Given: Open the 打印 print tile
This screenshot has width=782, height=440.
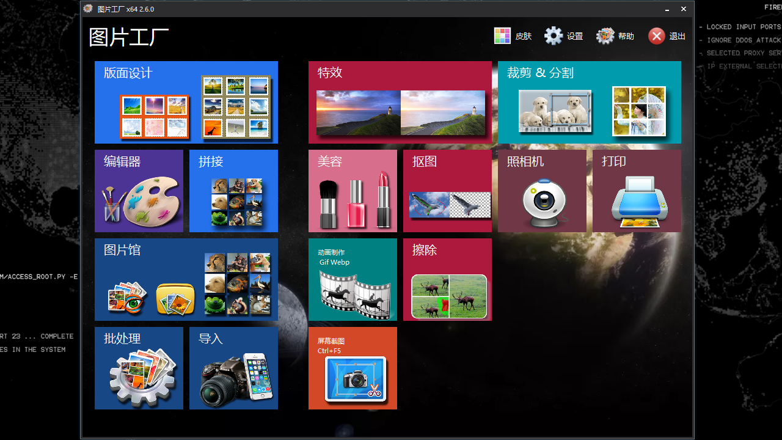Looking at the screenshot, I should (x=637, y=191).
